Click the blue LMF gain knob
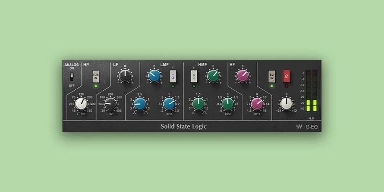This screenshot has height=192, width=384. (x=154, y=76)
